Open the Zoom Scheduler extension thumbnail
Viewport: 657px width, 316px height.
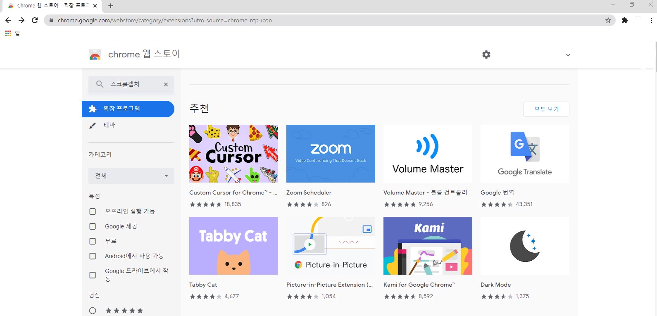(x=331, y=154)
